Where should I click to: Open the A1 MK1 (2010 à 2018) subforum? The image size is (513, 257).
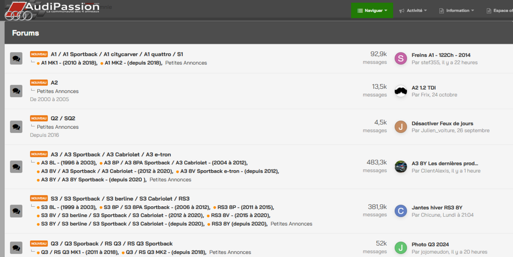point(69,63)
